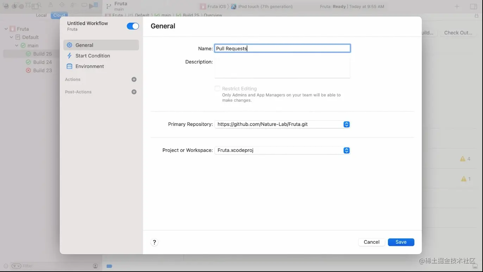The width and height of the screenshot is (483, 272).
Task: Collapse the main branch tree row
Action: point(17,45)
